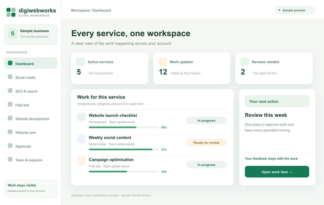Click the Website launch checklist item icon
324x205 pixels.
pos(81,117)
